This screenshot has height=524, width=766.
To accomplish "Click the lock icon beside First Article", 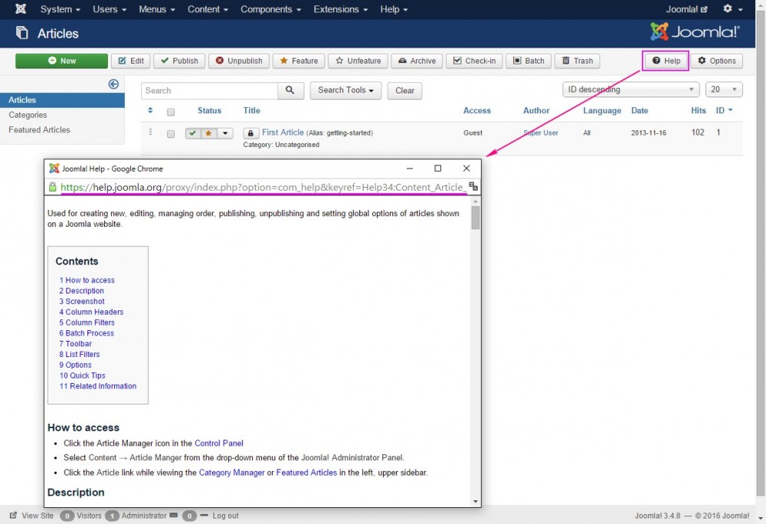I will click(251, 133).
